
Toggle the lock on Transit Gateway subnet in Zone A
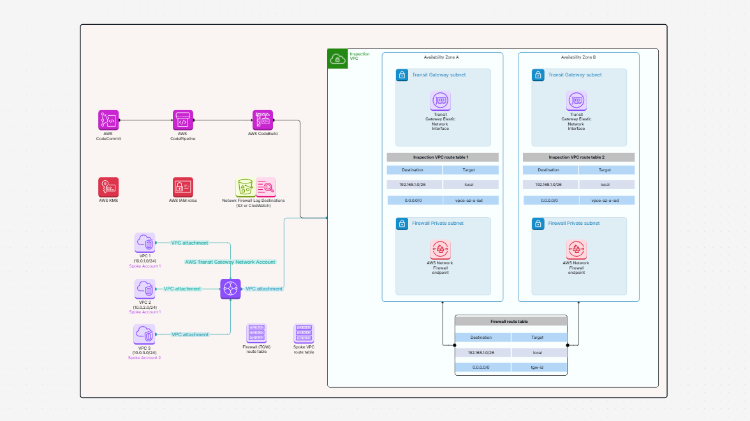(402, 75)
